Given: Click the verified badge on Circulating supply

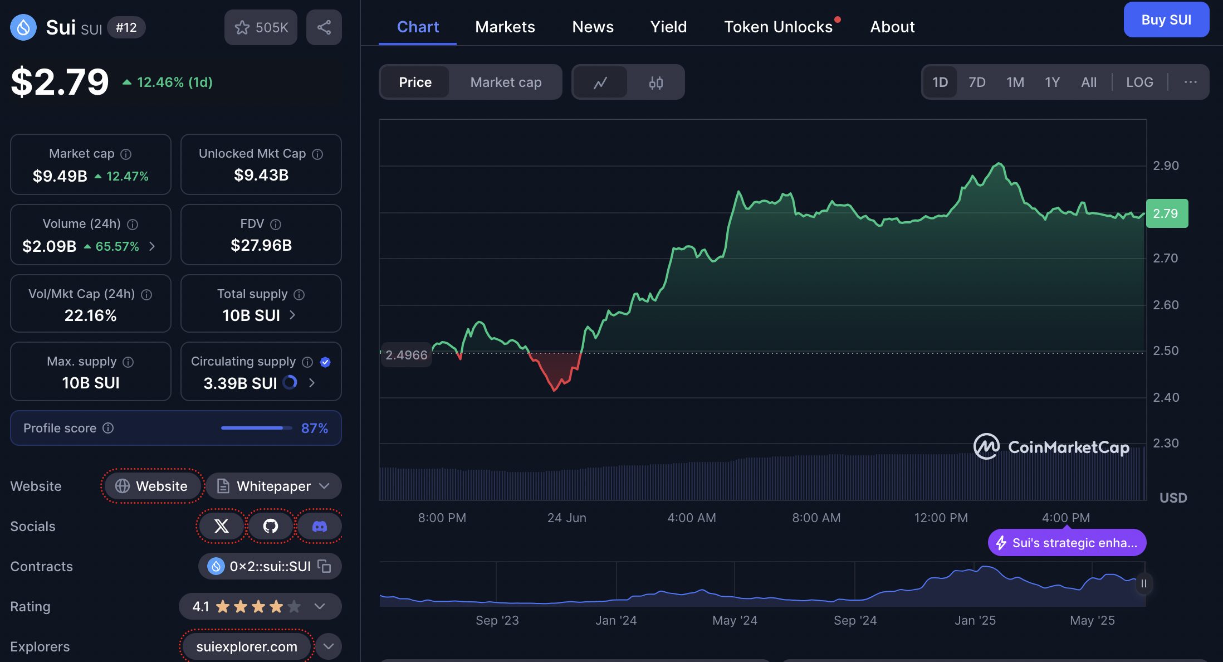Looking at the screenshot, I should (326, 362).
